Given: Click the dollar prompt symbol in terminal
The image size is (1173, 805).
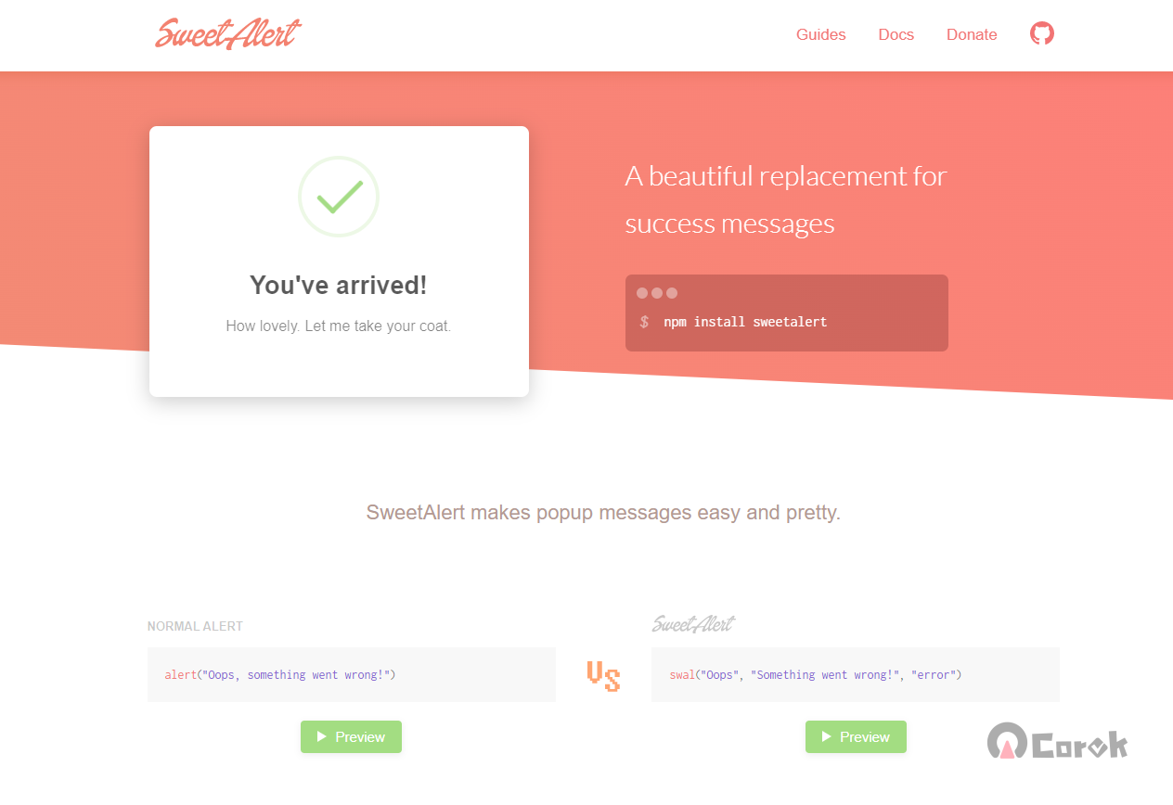Looking at the screenshot, I should 644,322.
